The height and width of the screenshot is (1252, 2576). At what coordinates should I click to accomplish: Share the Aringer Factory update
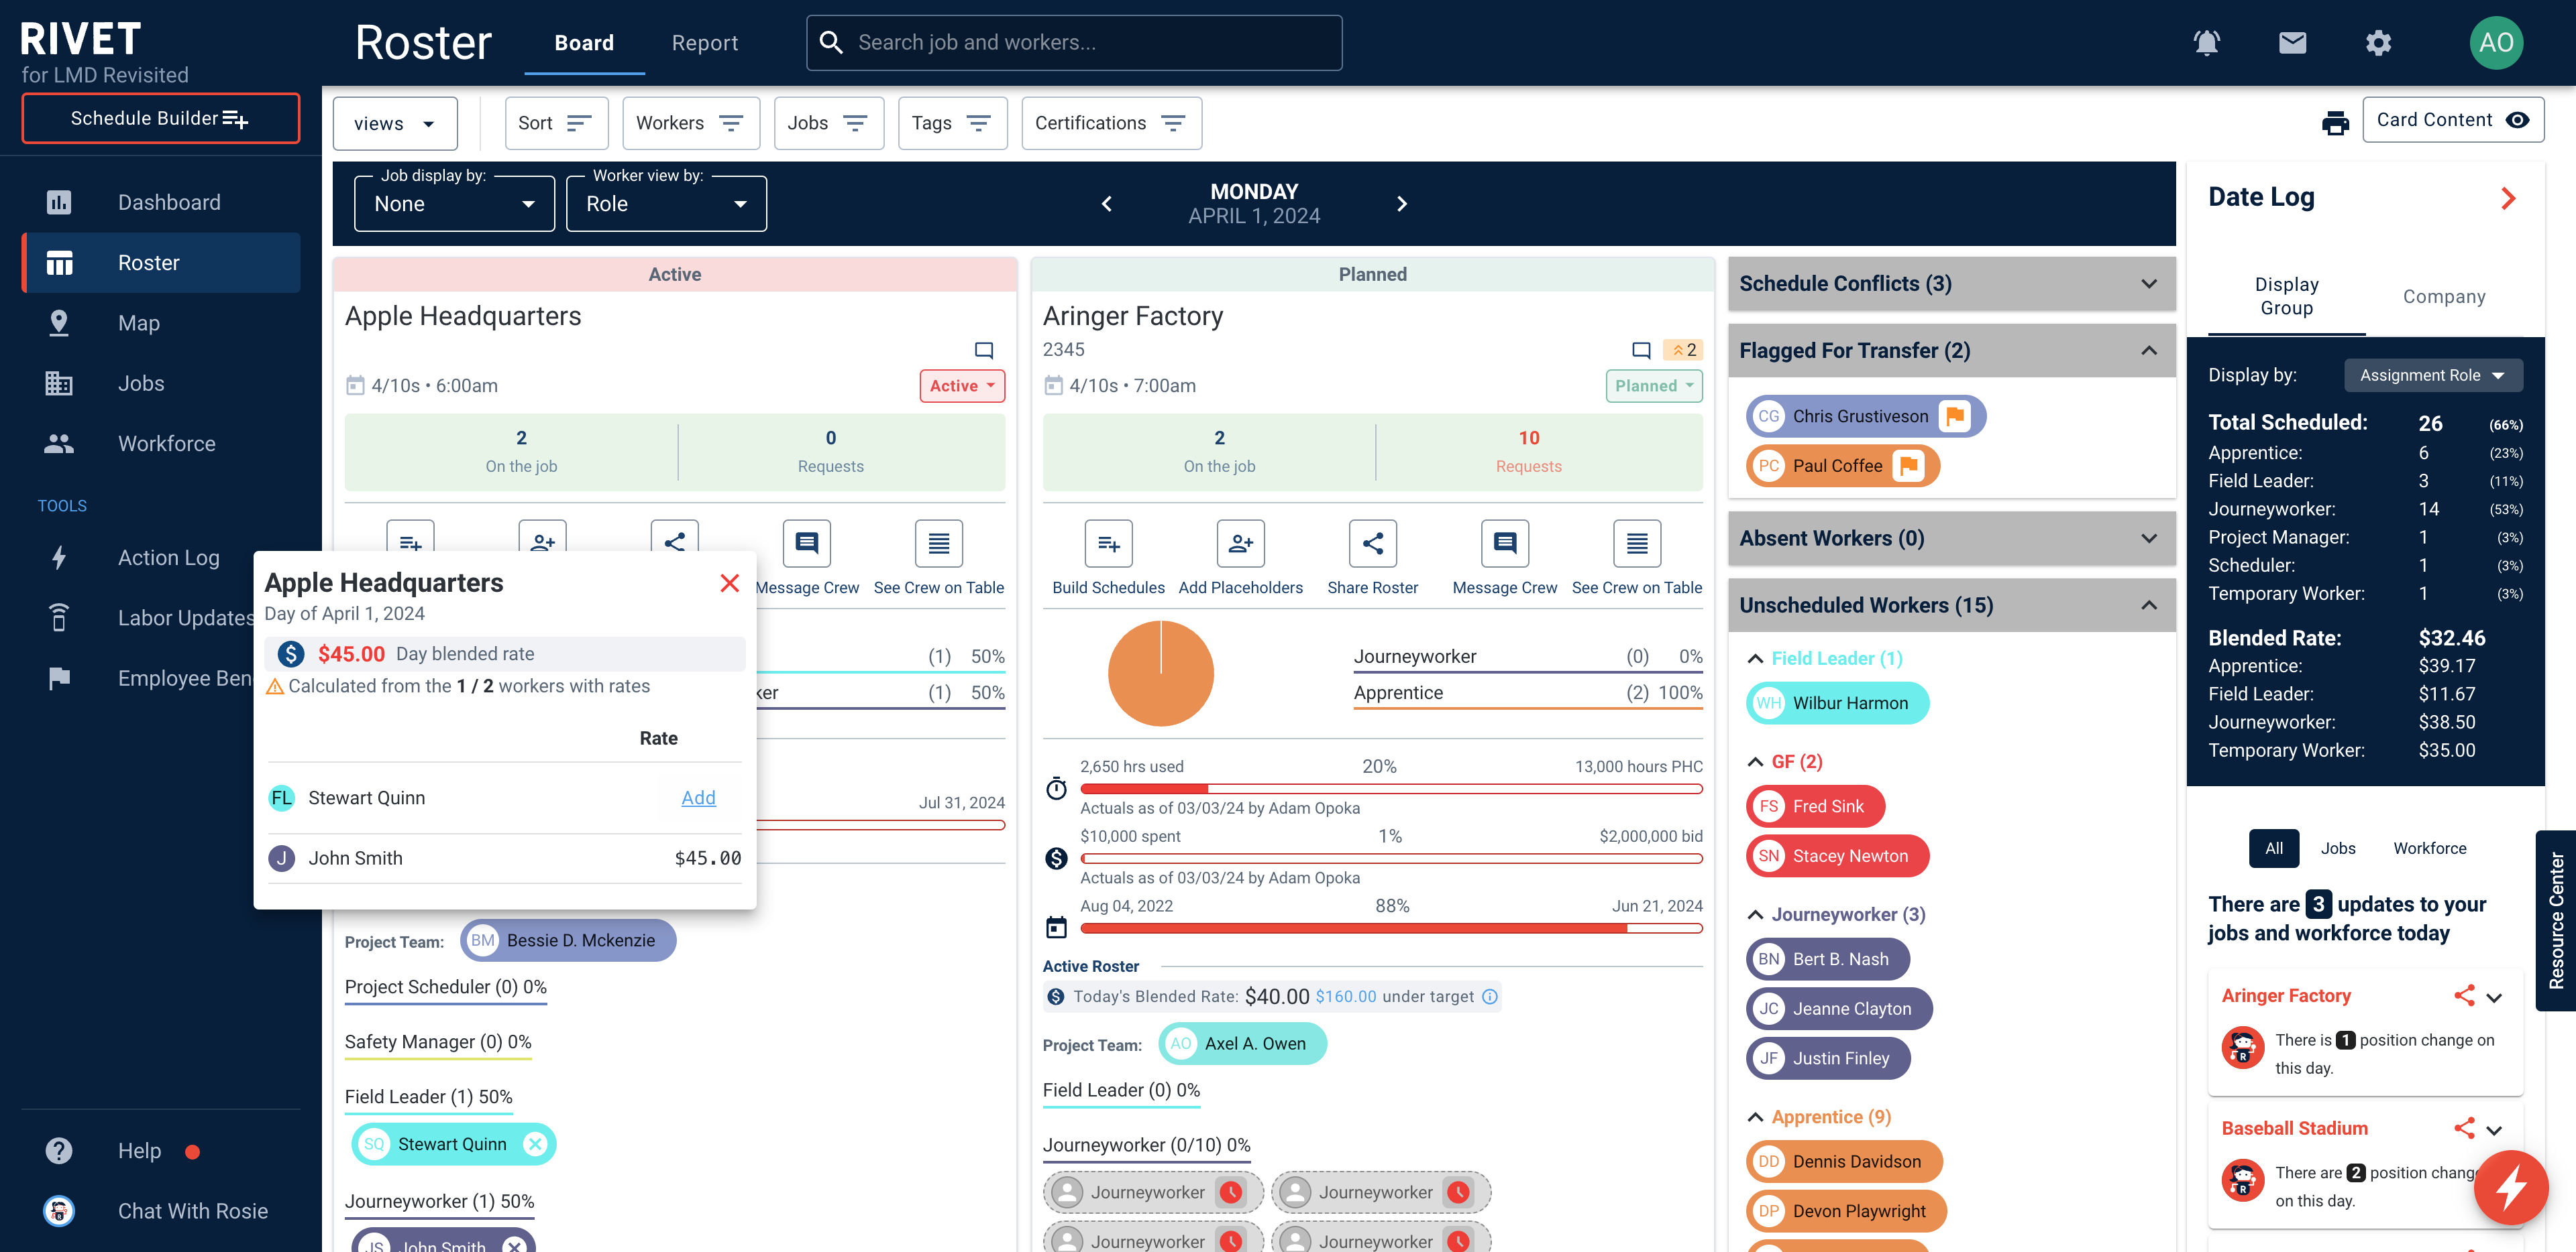pyautogui.click(x=2464, y=996)
